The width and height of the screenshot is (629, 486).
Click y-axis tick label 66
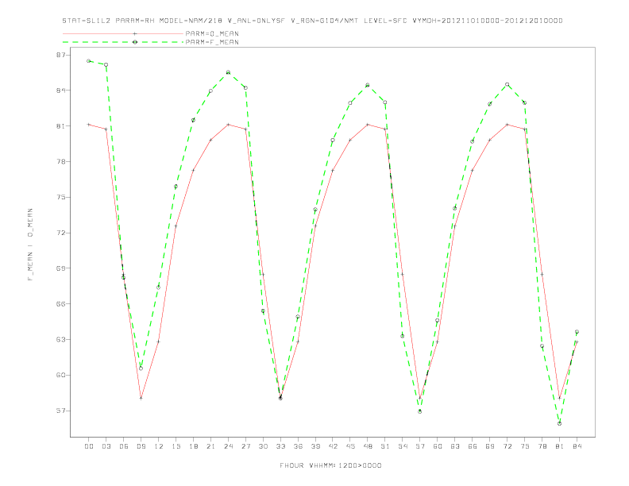[x=61, y=304]
